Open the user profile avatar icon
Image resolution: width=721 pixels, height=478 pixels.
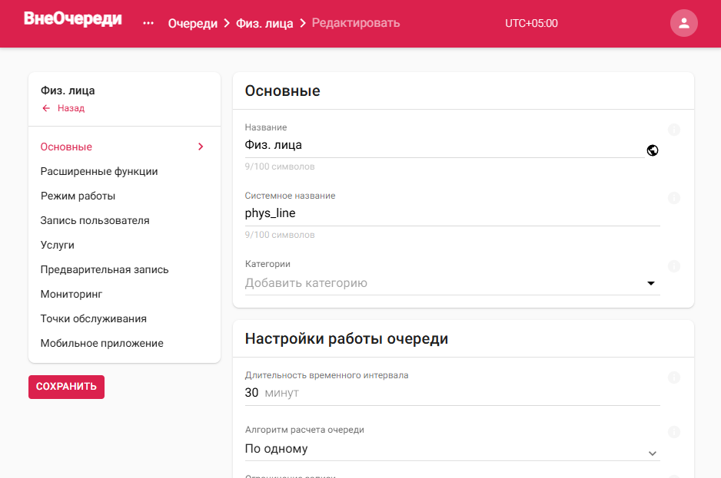(x=684, y=23)
